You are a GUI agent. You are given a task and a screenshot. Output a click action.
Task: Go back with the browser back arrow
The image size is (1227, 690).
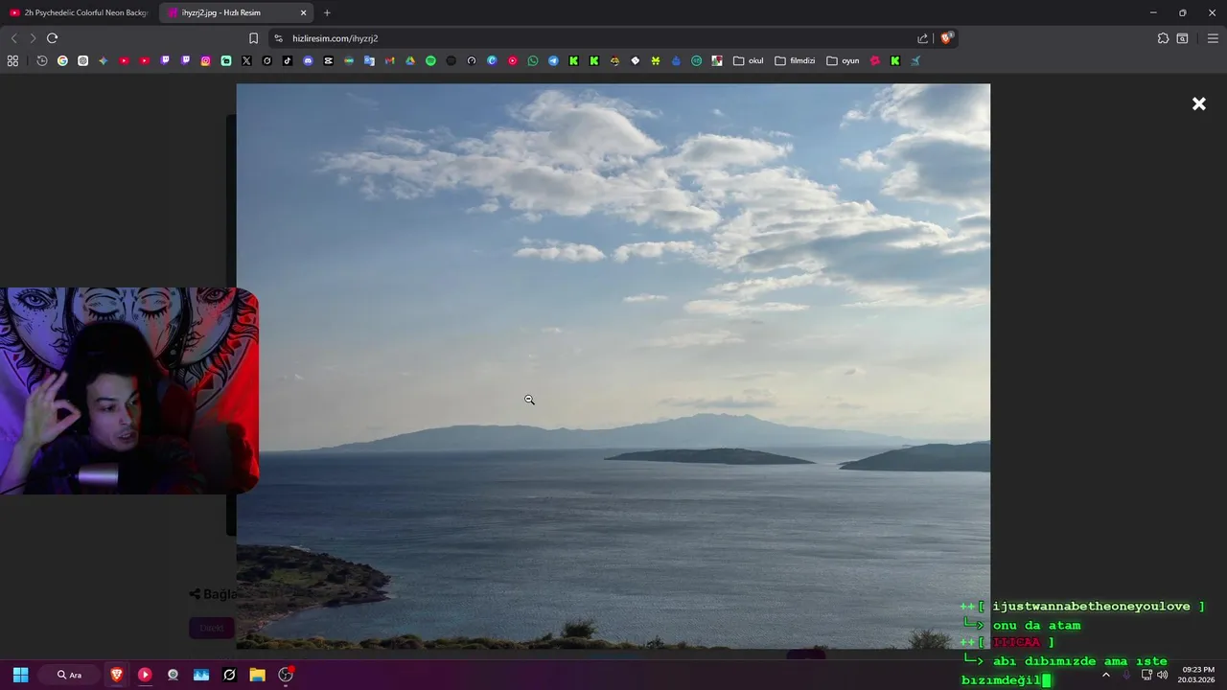coord(13,38)
